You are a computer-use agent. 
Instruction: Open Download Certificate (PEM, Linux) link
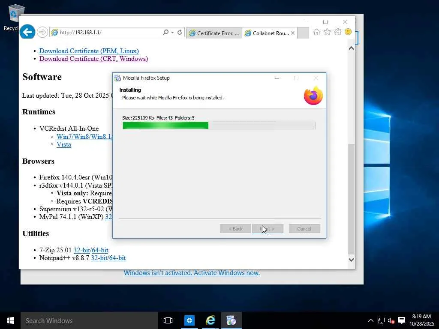click(89, 51)
